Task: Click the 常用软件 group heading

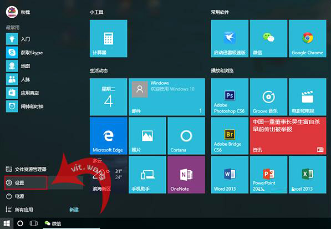Action: (x=220, y=12)
